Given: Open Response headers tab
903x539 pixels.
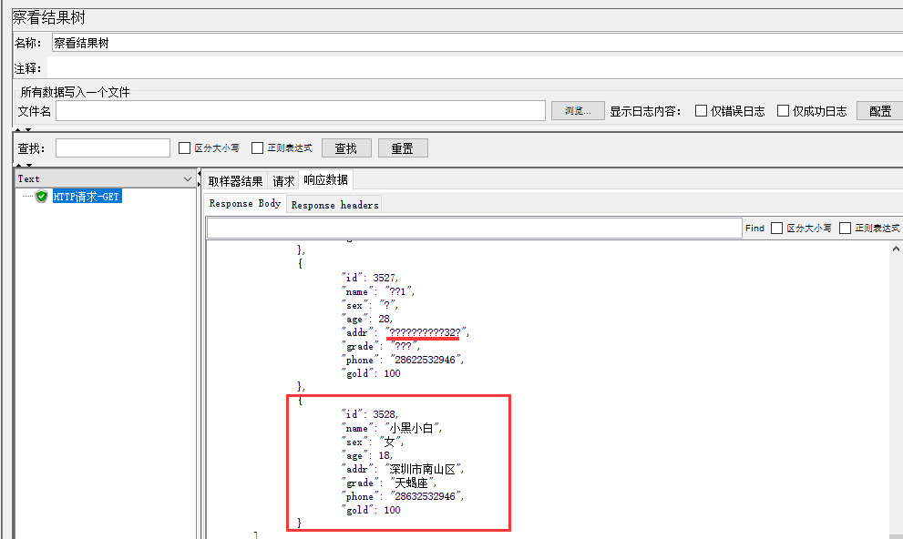Looking at the screenshot, I should (x=334, y=205).
